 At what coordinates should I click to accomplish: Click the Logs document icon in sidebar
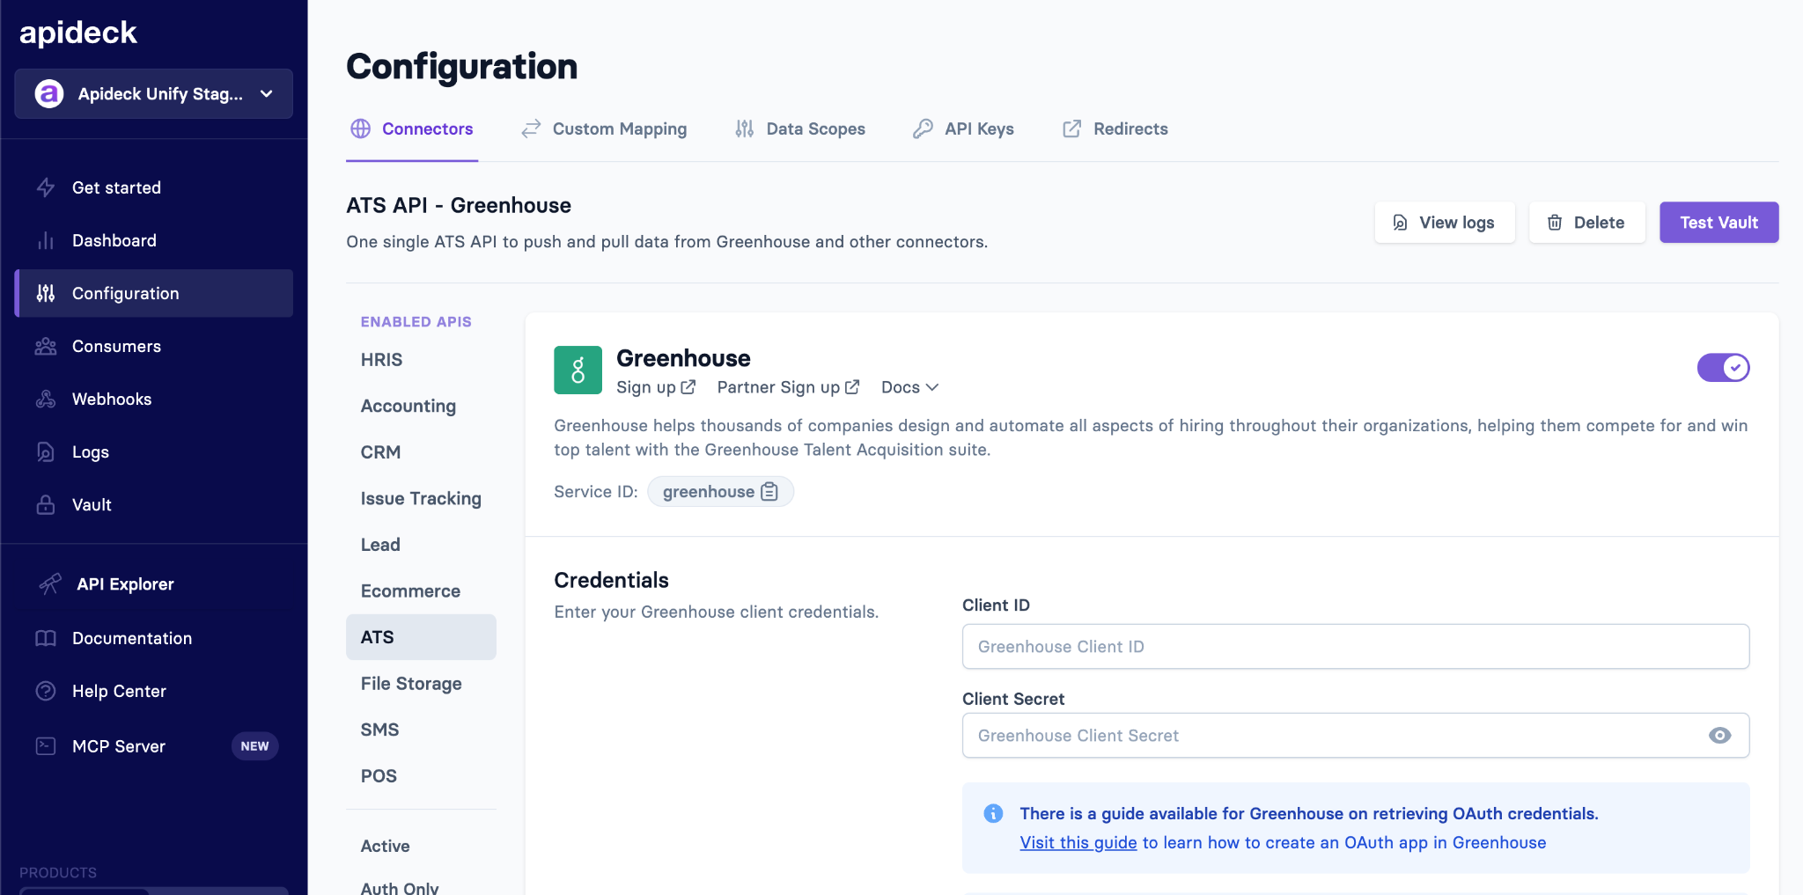pos(46,451)
